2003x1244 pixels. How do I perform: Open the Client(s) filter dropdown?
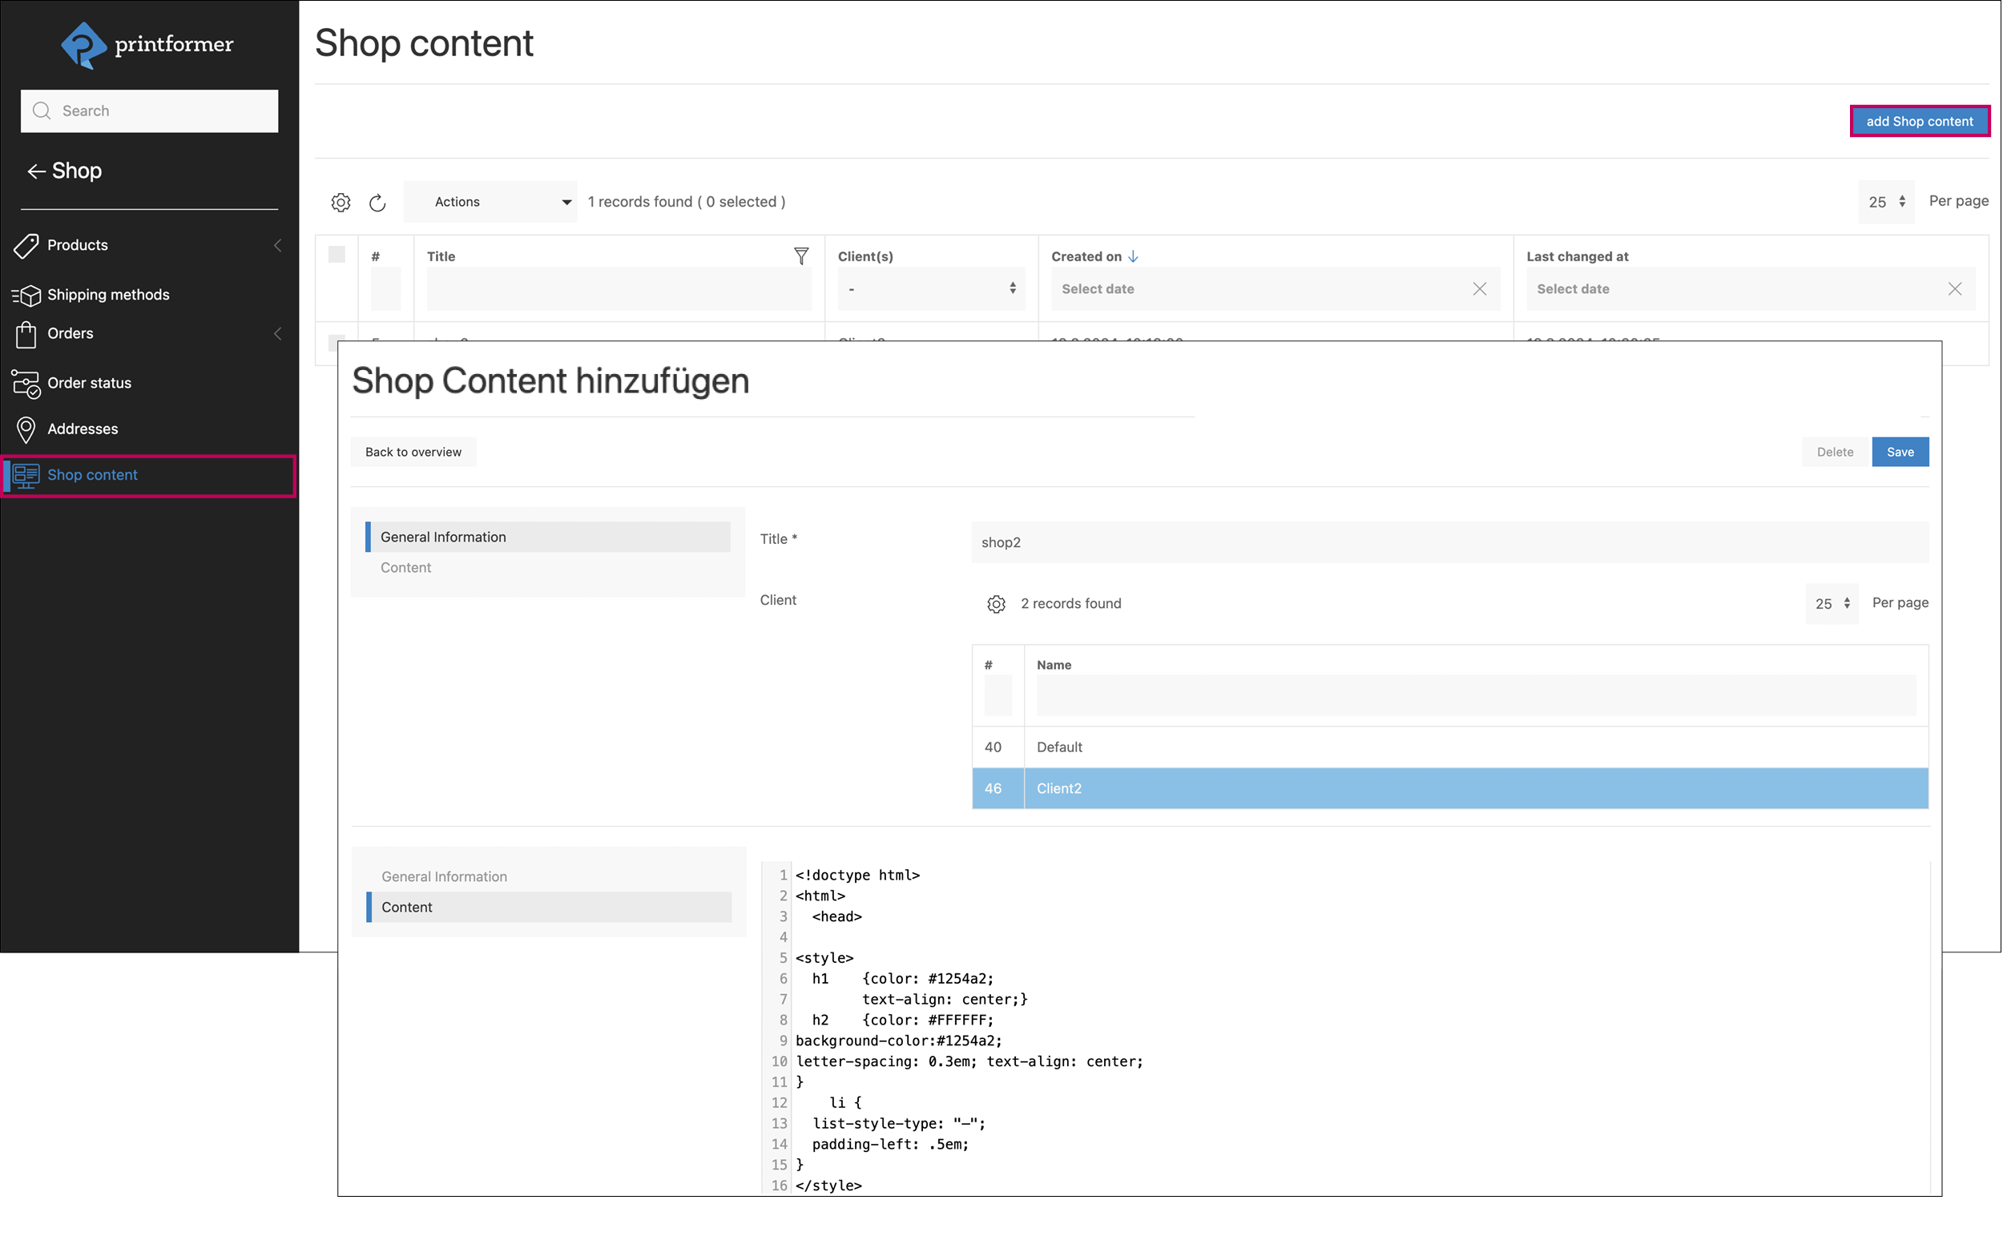point(930,288)
